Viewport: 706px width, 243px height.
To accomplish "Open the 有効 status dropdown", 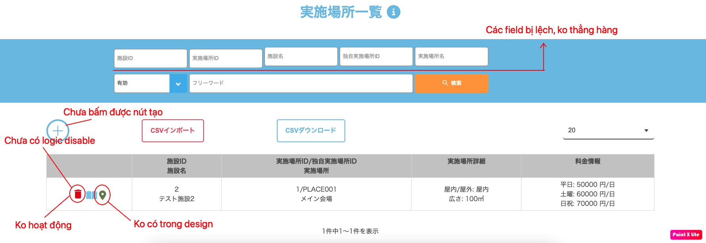I will tap(142, 83).
